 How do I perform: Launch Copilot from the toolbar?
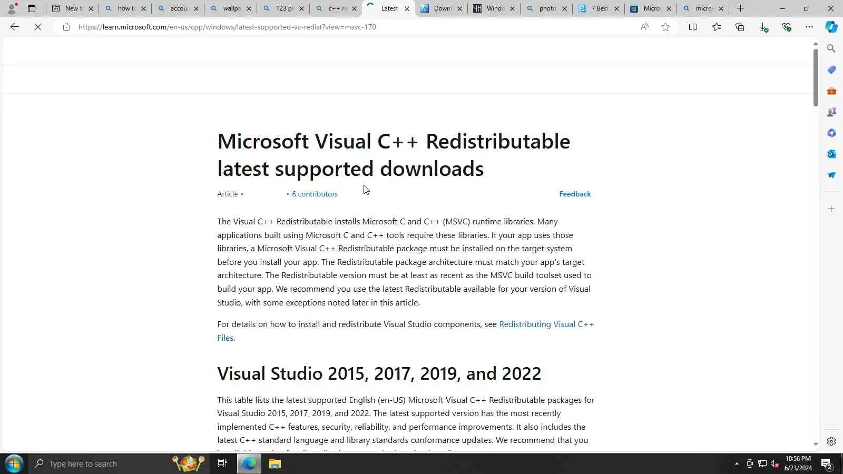(x=831, y=27)
